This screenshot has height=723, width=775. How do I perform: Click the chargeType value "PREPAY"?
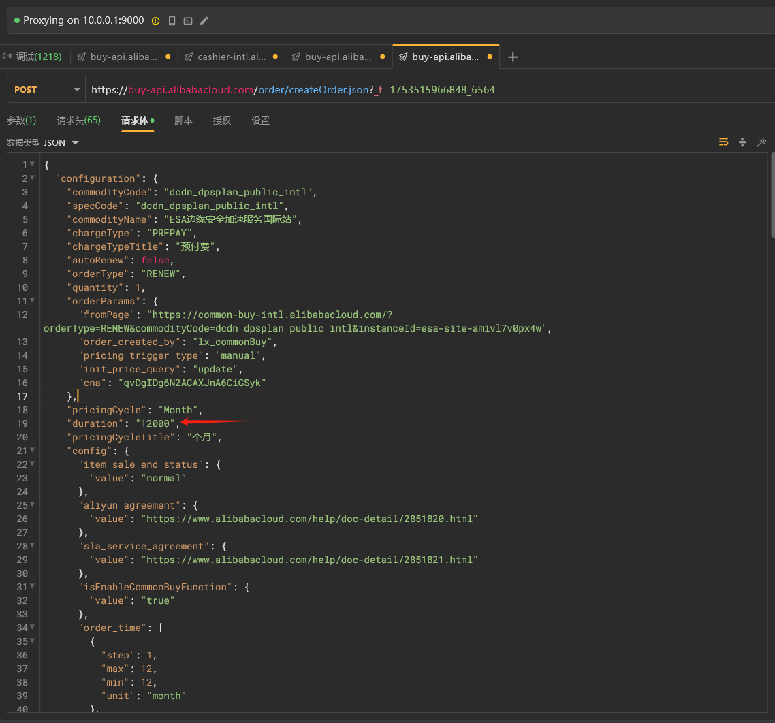coord(170,234)
